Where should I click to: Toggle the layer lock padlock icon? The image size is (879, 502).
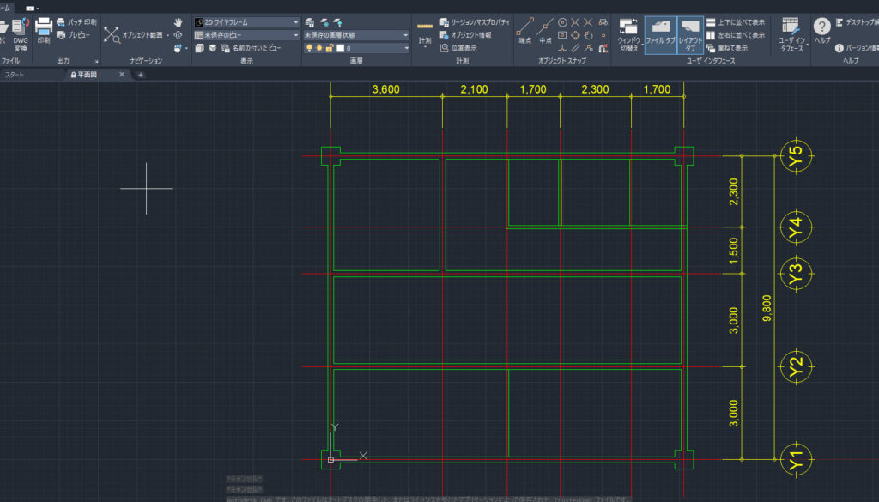(330, 49)
